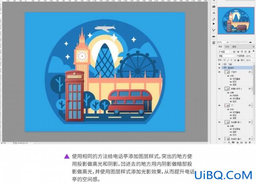The width and height of the screenshot is (256, 184).
Task: Click the fill percentage field
Action: click(x=249, y=60)
